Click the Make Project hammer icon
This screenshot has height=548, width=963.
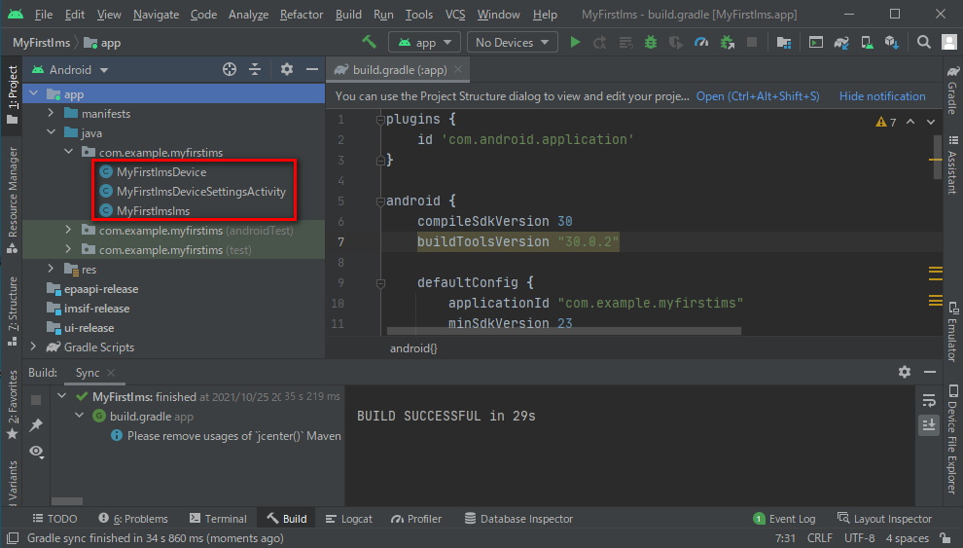[369, 43]
